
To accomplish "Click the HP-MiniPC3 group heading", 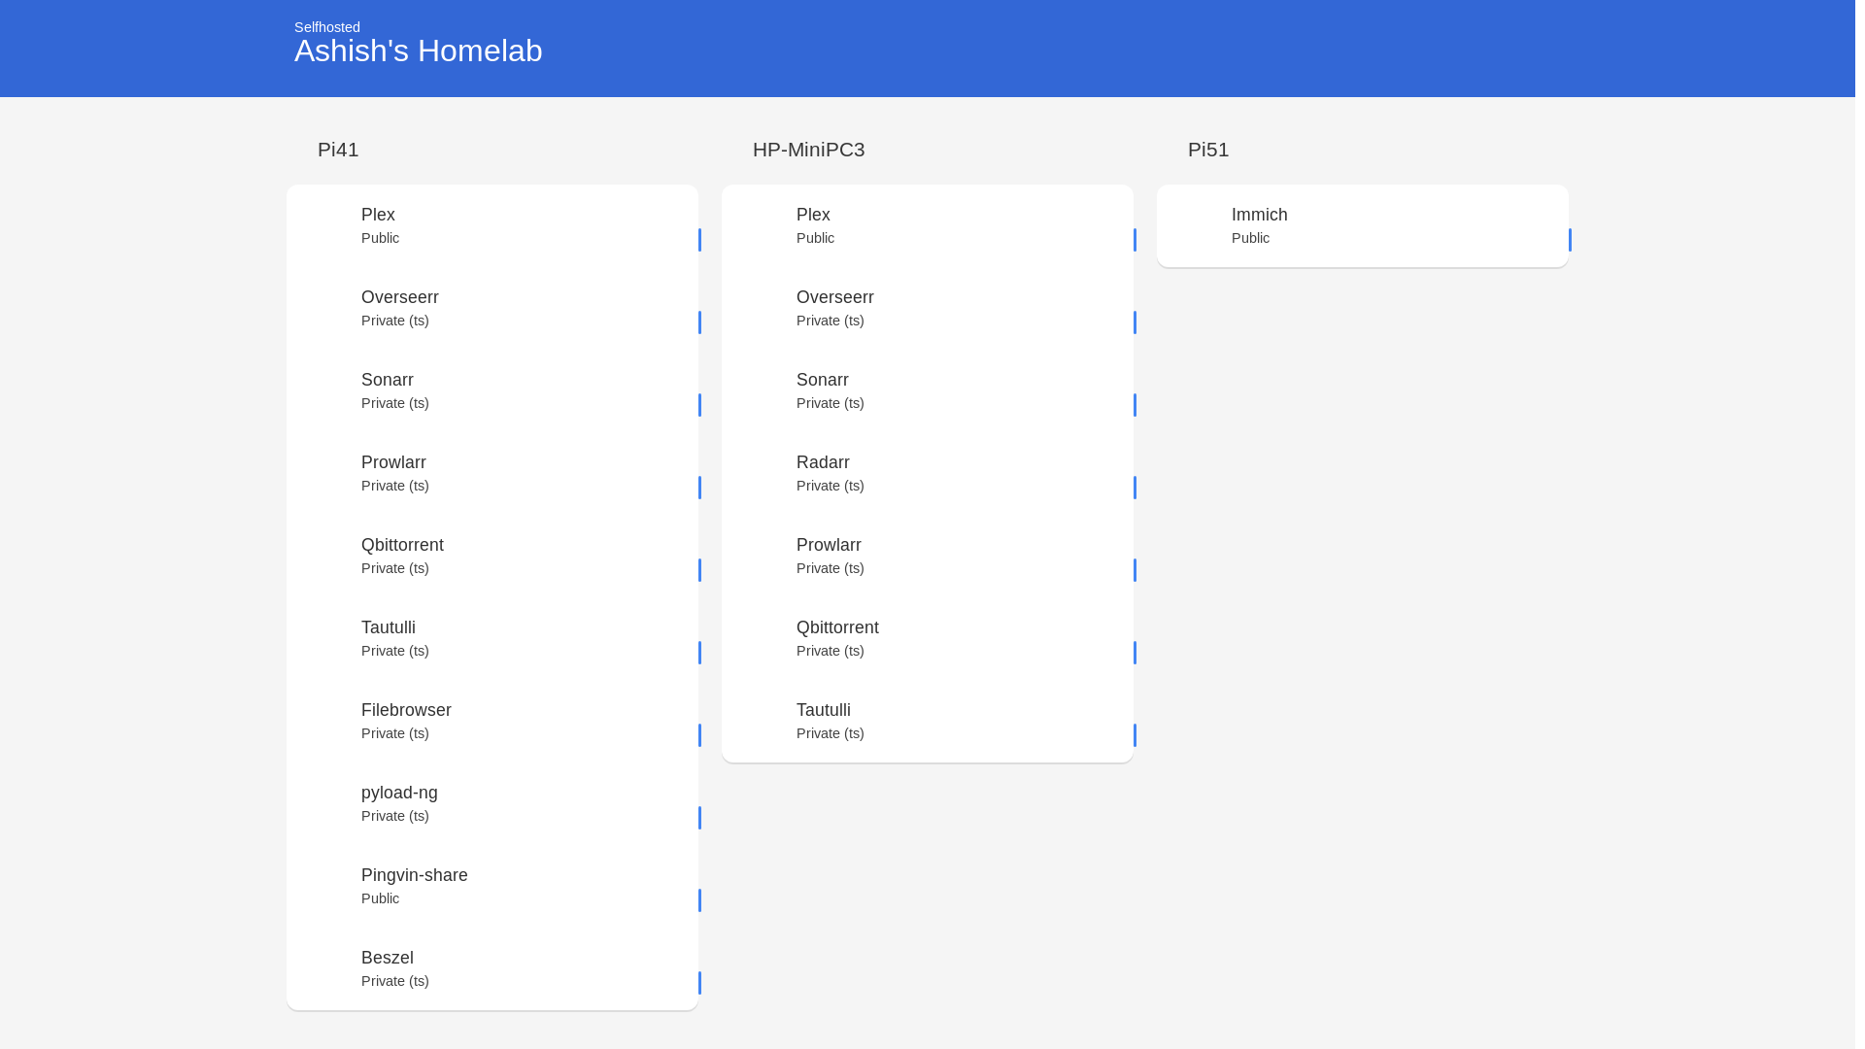I will click(x=808, y=150).
